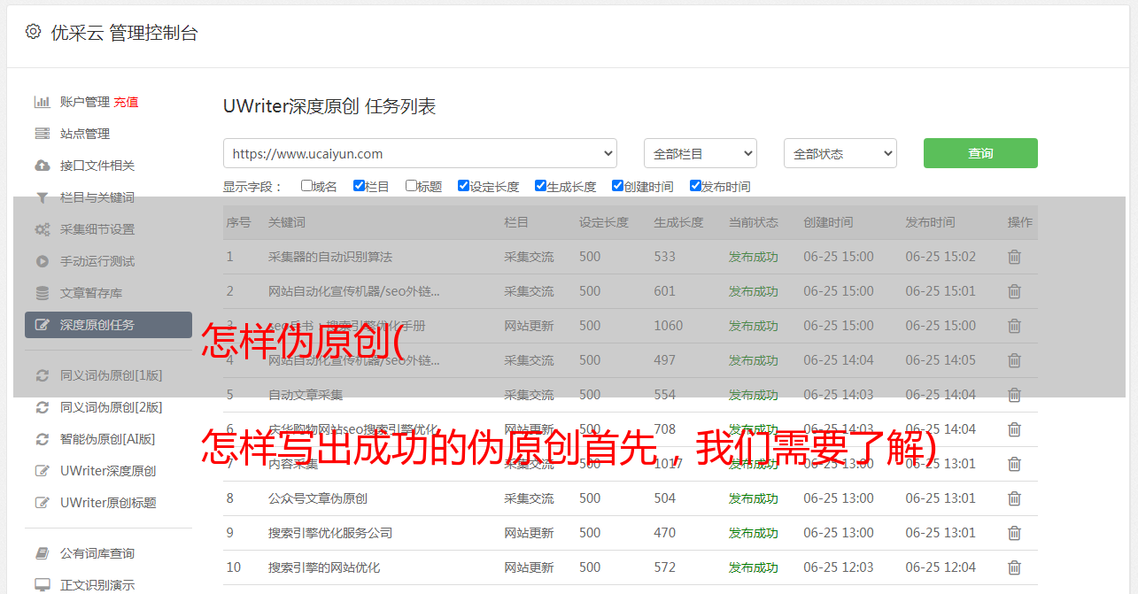
Task: Open UWriter原创标题 link
Action: click(x=108, y=503)
